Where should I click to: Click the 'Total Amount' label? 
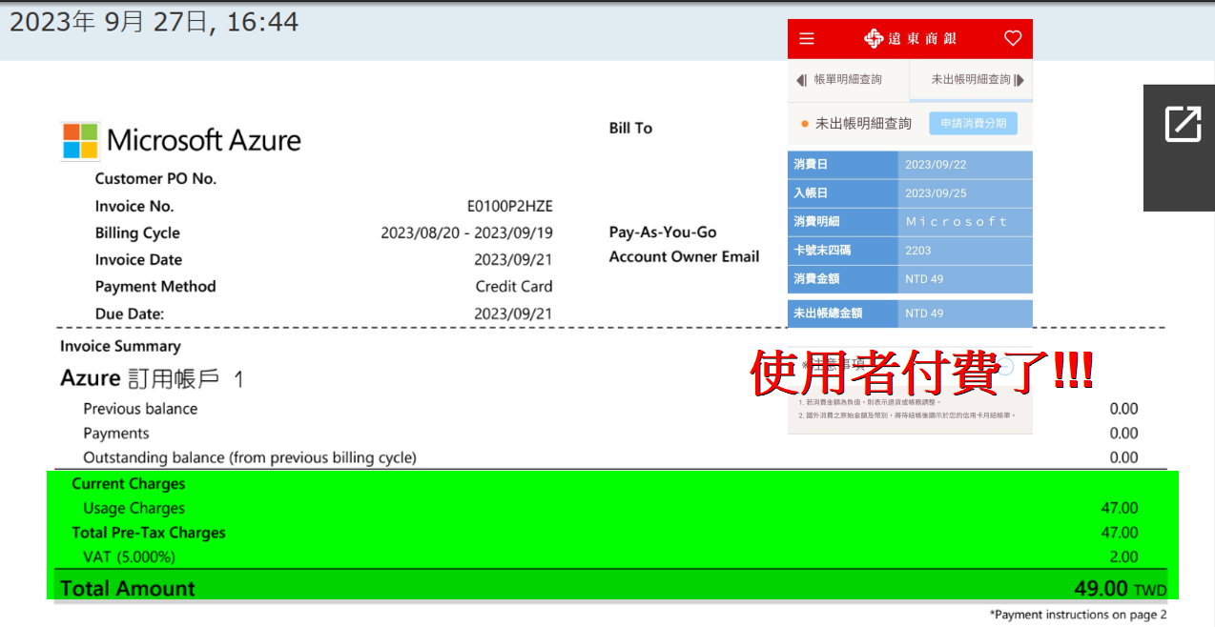pyautogui.click(x=128, y=589)
